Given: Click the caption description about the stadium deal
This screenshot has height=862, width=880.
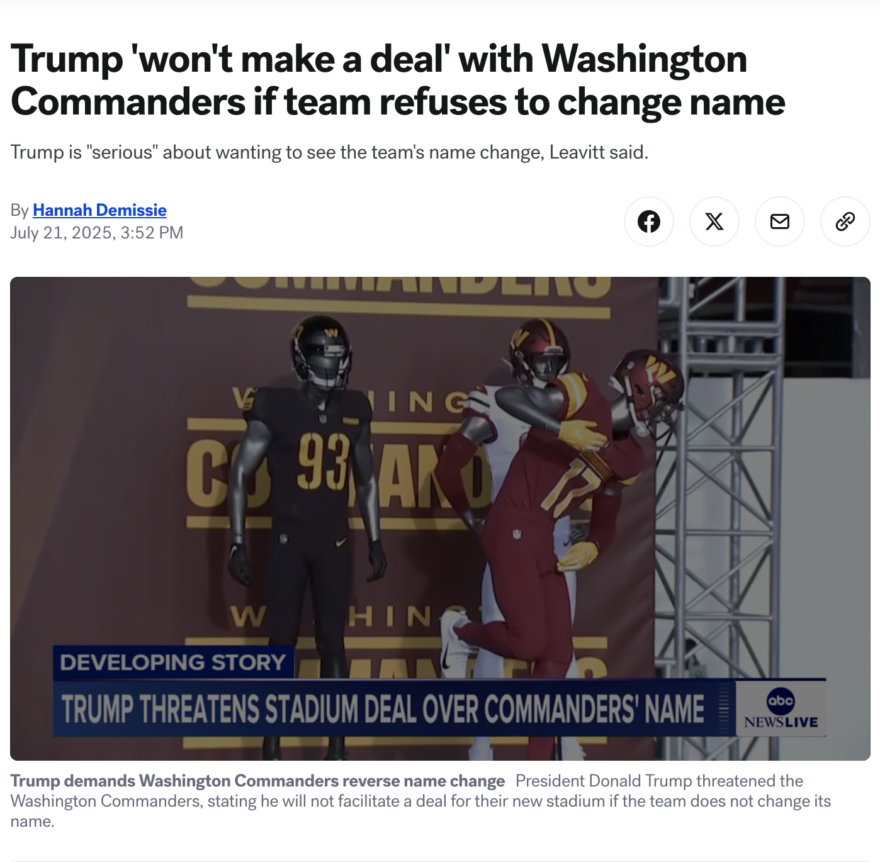Looking at the screenshot, I should coord(420,801).
